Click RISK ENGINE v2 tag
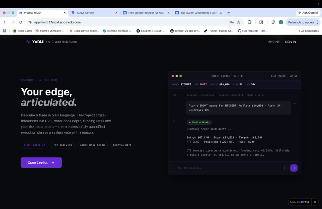This screenshot has width=322, height=209. point(34,145)
